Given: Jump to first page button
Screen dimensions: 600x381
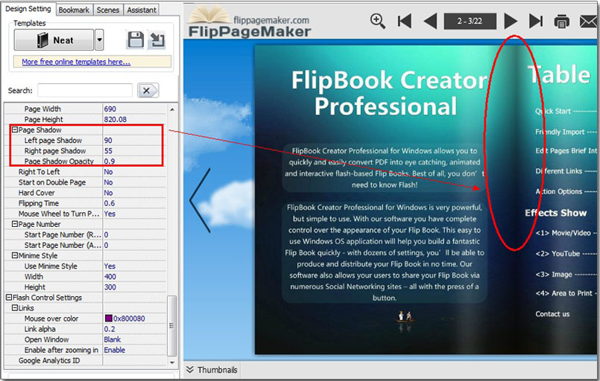Looking at the screenshot, I should (x=404, y=21).
